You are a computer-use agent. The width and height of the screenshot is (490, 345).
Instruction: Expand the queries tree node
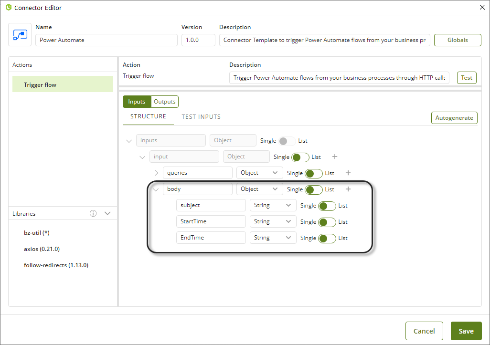pos(156,173)
